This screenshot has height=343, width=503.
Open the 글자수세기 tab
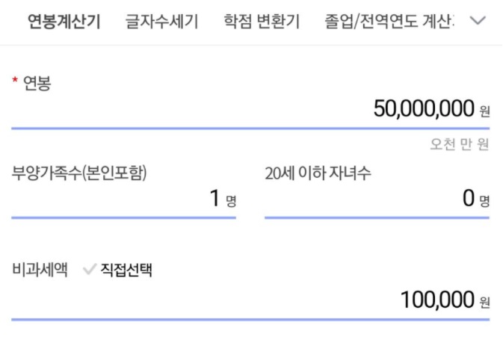click(x=162, y=21)
